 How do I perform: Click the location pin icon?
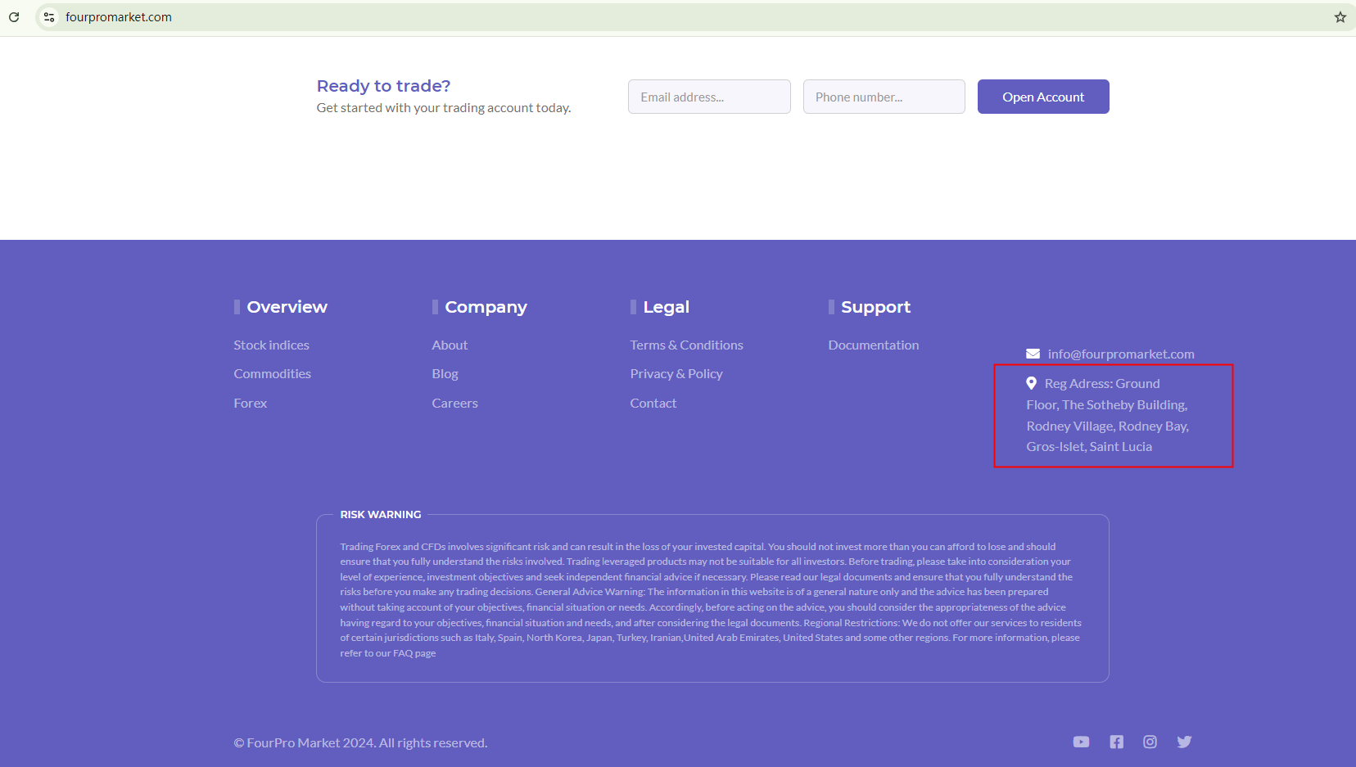[x=1031, y=383]
